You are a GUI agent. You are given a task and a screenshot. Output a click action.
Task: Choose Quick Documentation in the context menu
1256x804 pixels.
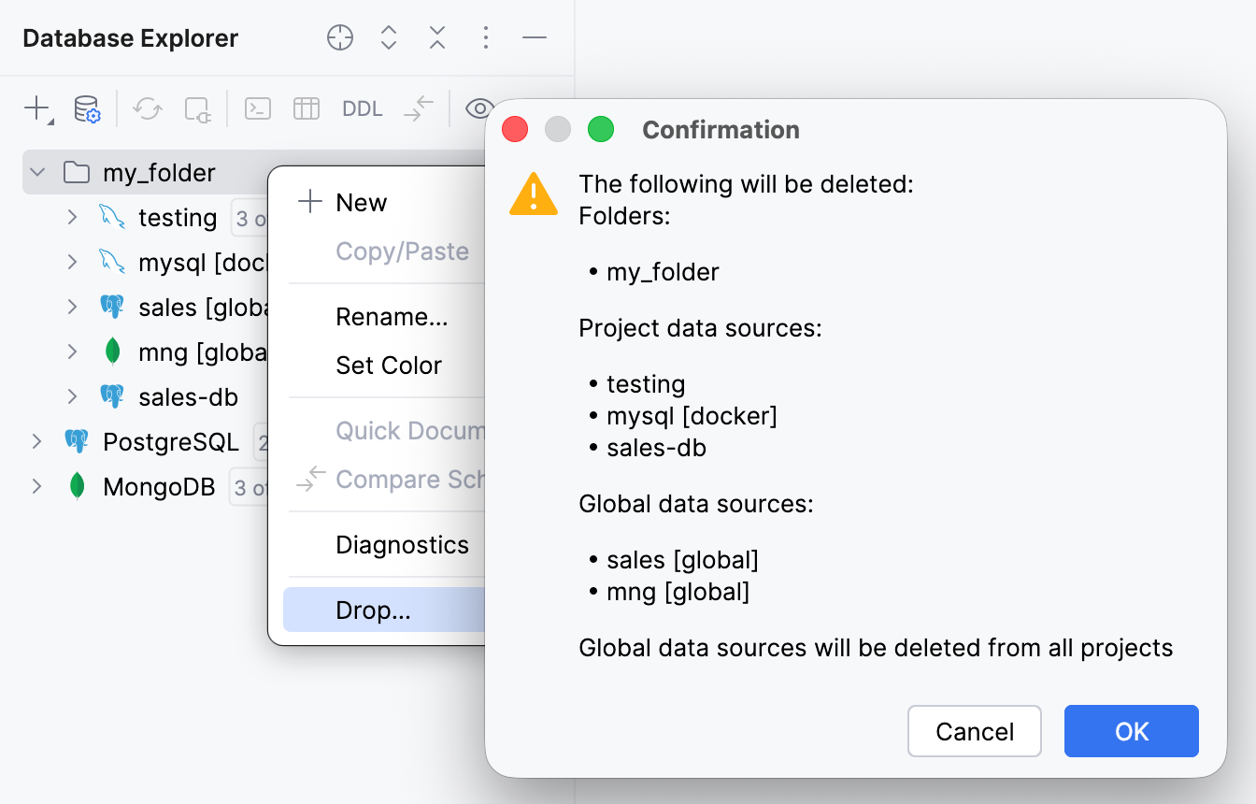coord(384,431)
